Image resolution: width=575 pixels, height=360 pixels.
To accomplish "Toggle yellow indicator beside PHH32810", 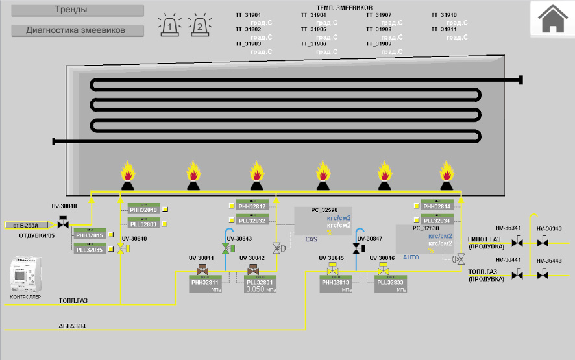I will [165, 210].
